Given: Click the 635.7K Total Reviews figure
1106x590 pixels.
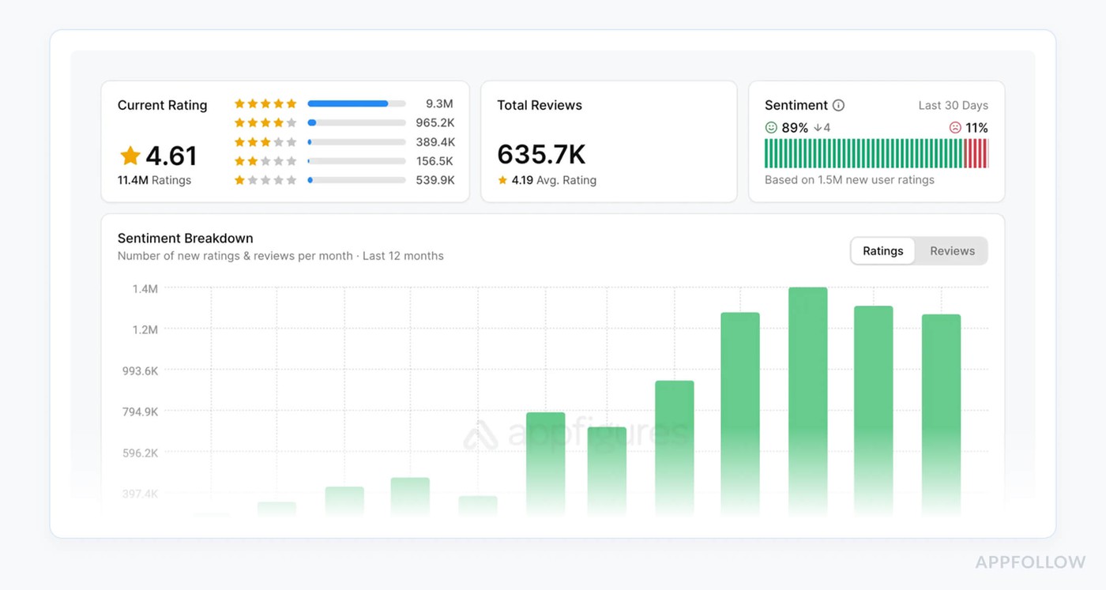Looking at the screenshot, I should pos(540,155).
